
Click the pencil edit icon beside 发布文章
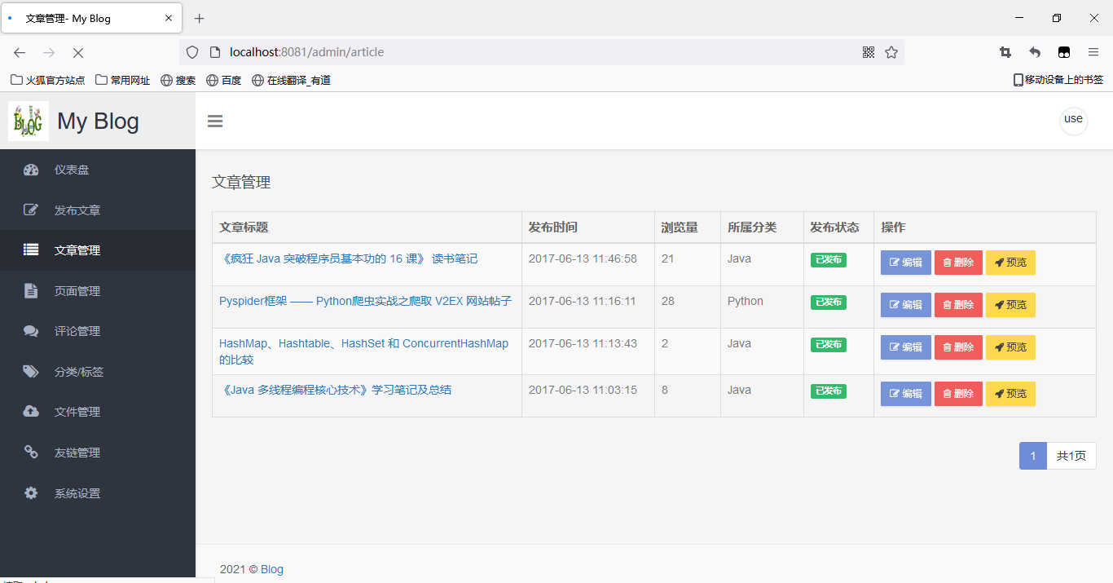[31, 210]
